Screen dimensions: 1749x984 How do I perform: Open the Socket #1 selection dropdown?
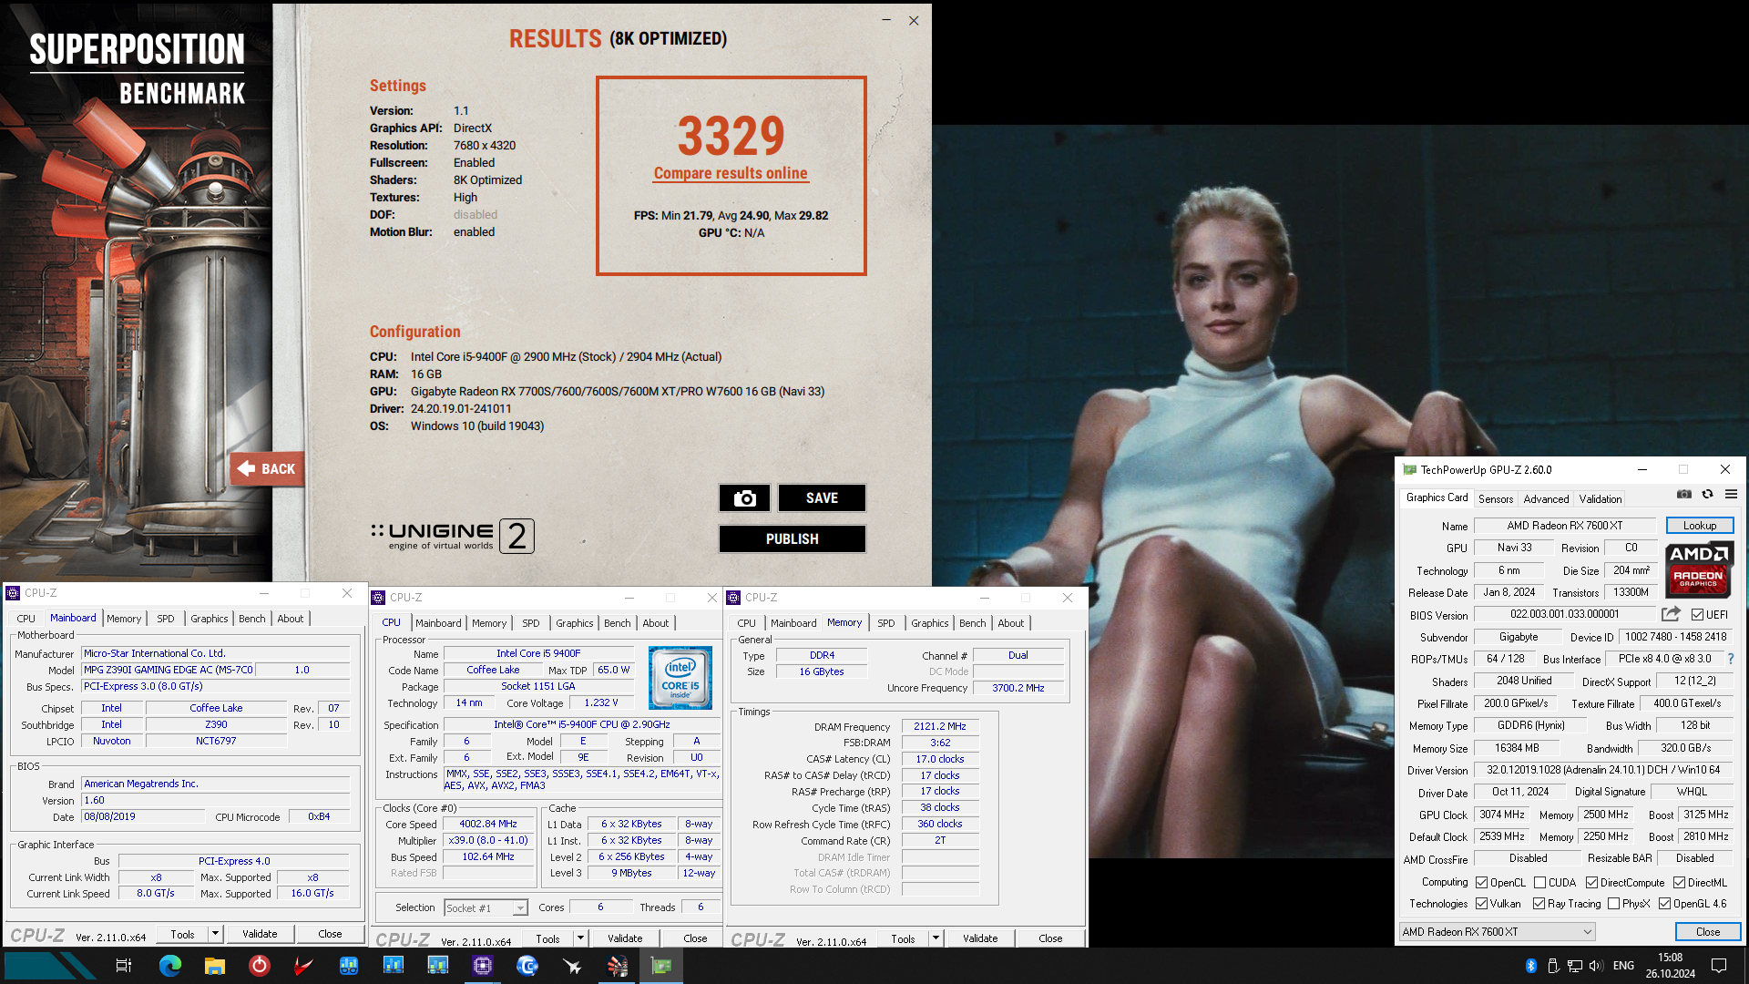pyautogui.click(x=486, y=908)
